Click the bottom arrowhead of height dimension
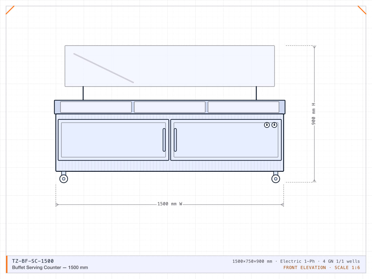Viewport: 372px width, 279px height. (315, 181)
